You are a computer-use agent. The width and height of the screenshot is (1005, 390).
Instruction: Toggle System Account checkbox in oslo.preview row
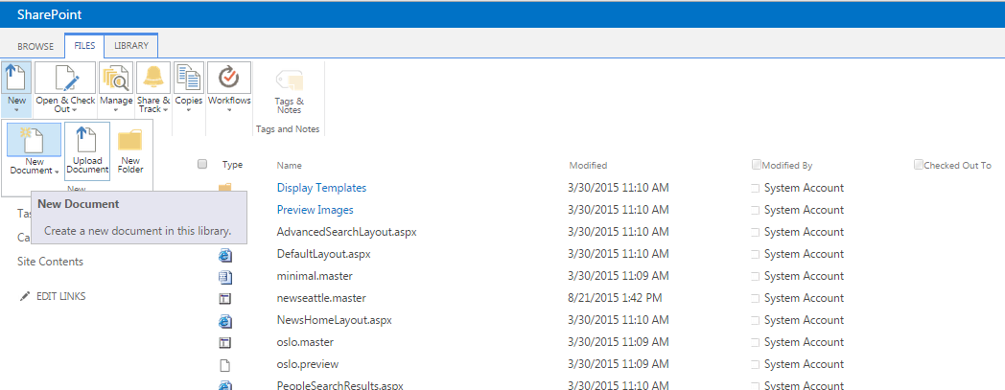pyautogui.click(x=755, y=364)
